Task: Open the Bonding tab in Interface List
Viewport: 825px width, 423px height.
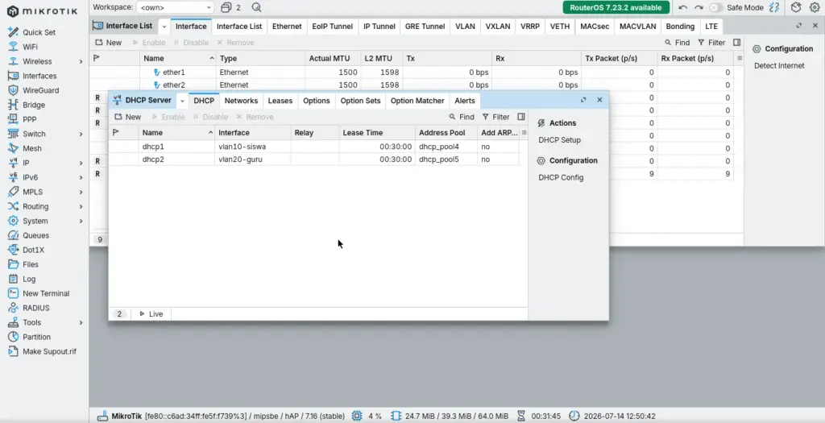Action: 680,27
